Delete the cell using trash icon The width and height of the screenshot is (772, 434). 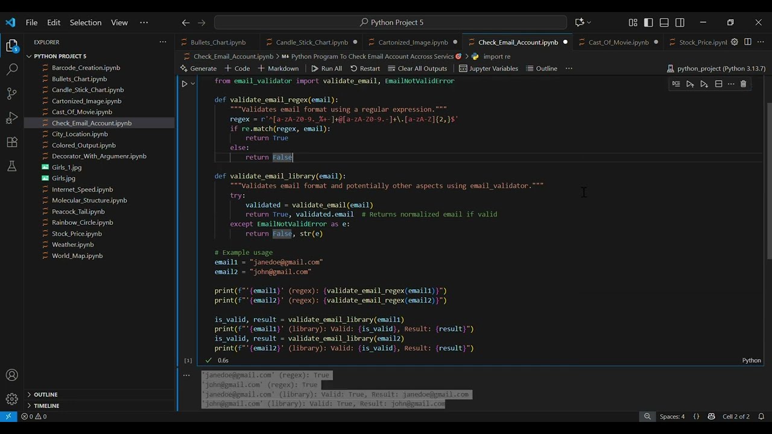pyautogui.click(x=743, y=84)
